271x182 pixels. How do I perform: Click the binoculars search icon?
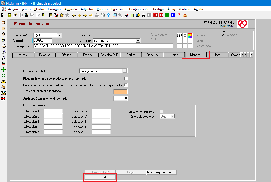point(26,15)
